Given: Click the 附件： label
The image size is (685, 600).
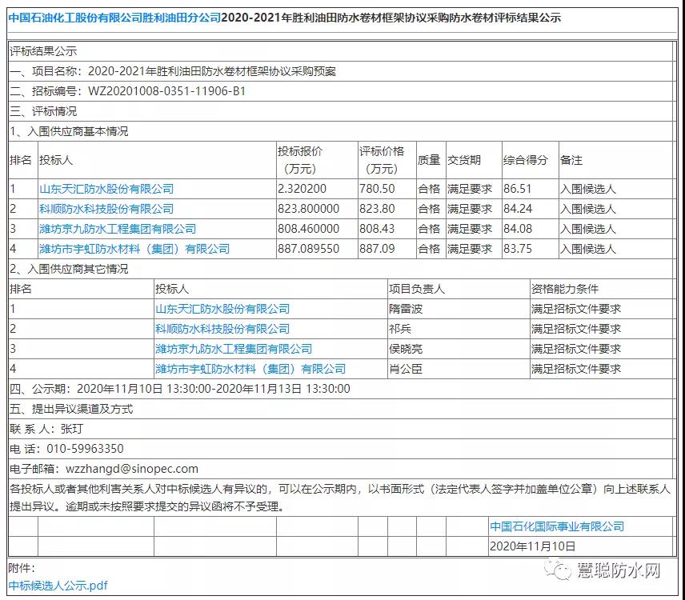Looking at the screenshot, I should (22, 568).
